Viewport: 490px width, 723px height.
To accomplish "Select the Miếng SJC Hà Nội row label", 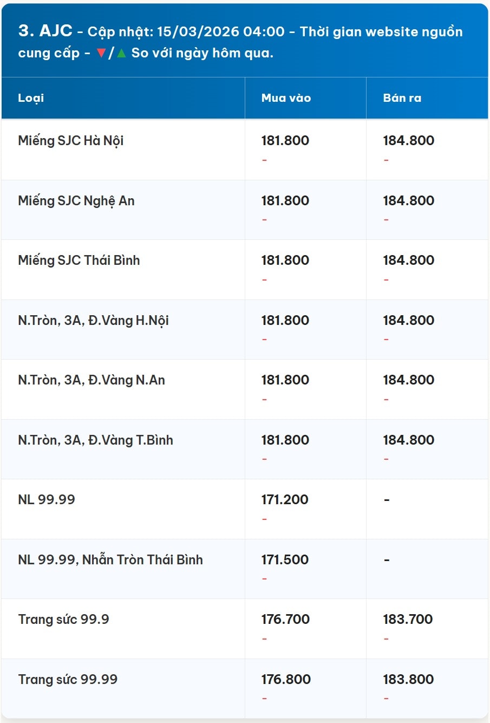I will pos(71,141).
